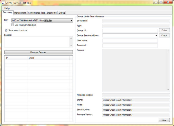Screen dimensions: 174x126
Task: Maximize the ONVIF Device Test Tool window
Action: (x=161, y=2)
